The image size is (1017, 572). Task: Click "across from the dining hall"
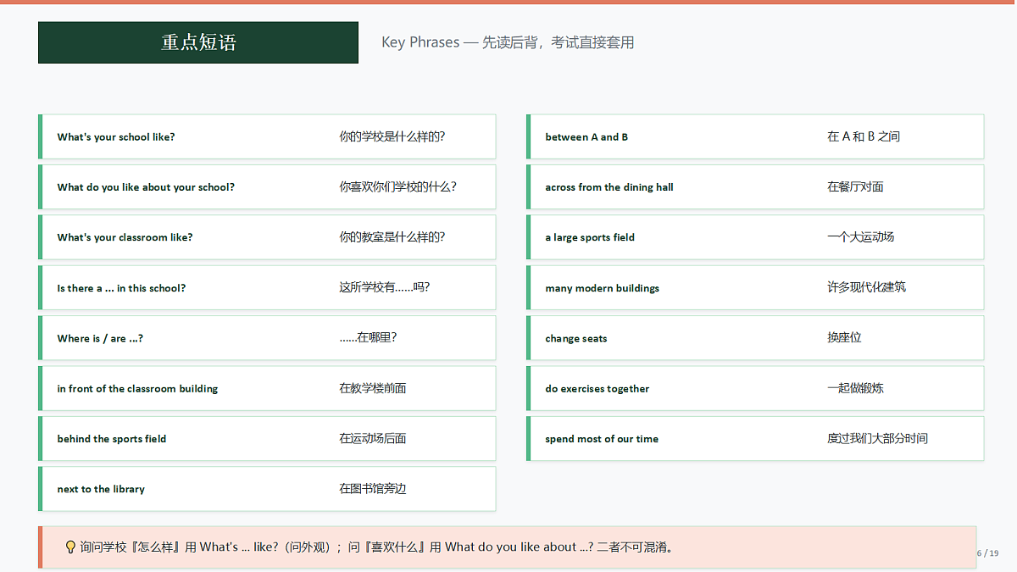coord(609,187)
